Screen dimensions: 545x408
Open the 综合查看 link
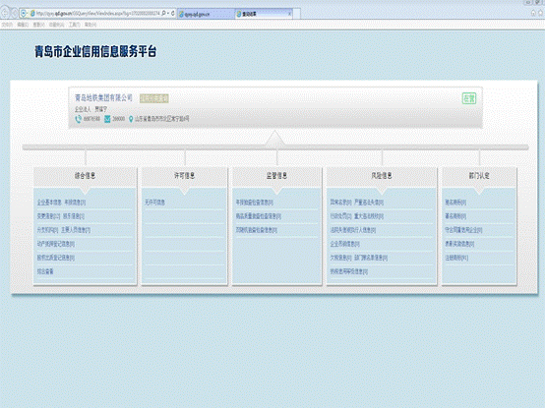[45, 271]
